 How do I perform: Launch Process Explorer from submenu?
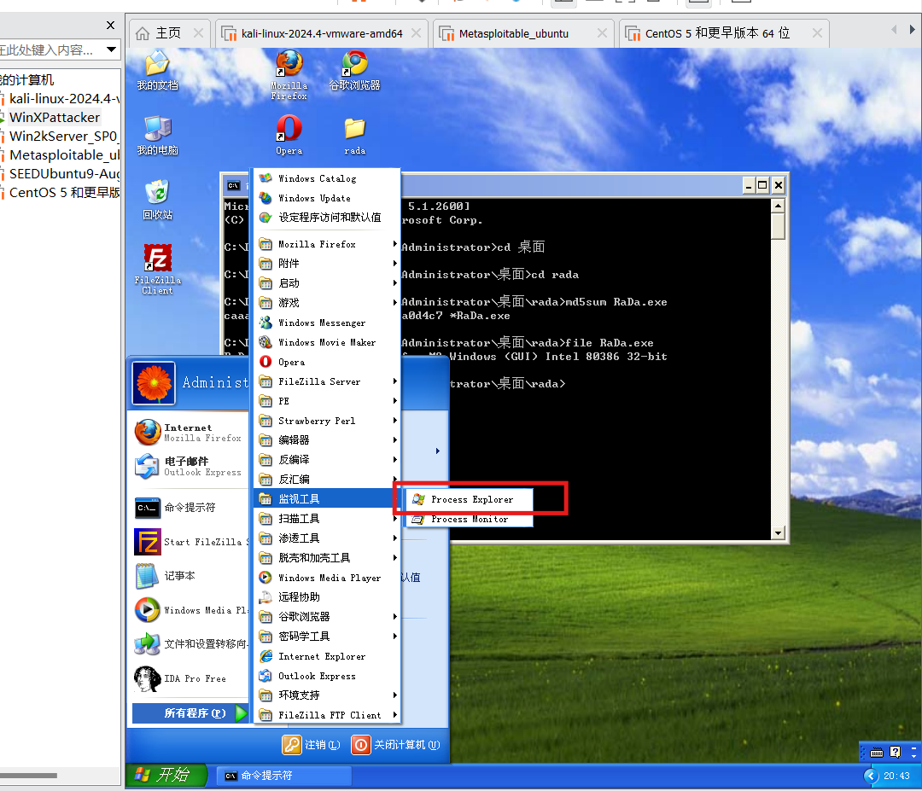coord(470,499)
